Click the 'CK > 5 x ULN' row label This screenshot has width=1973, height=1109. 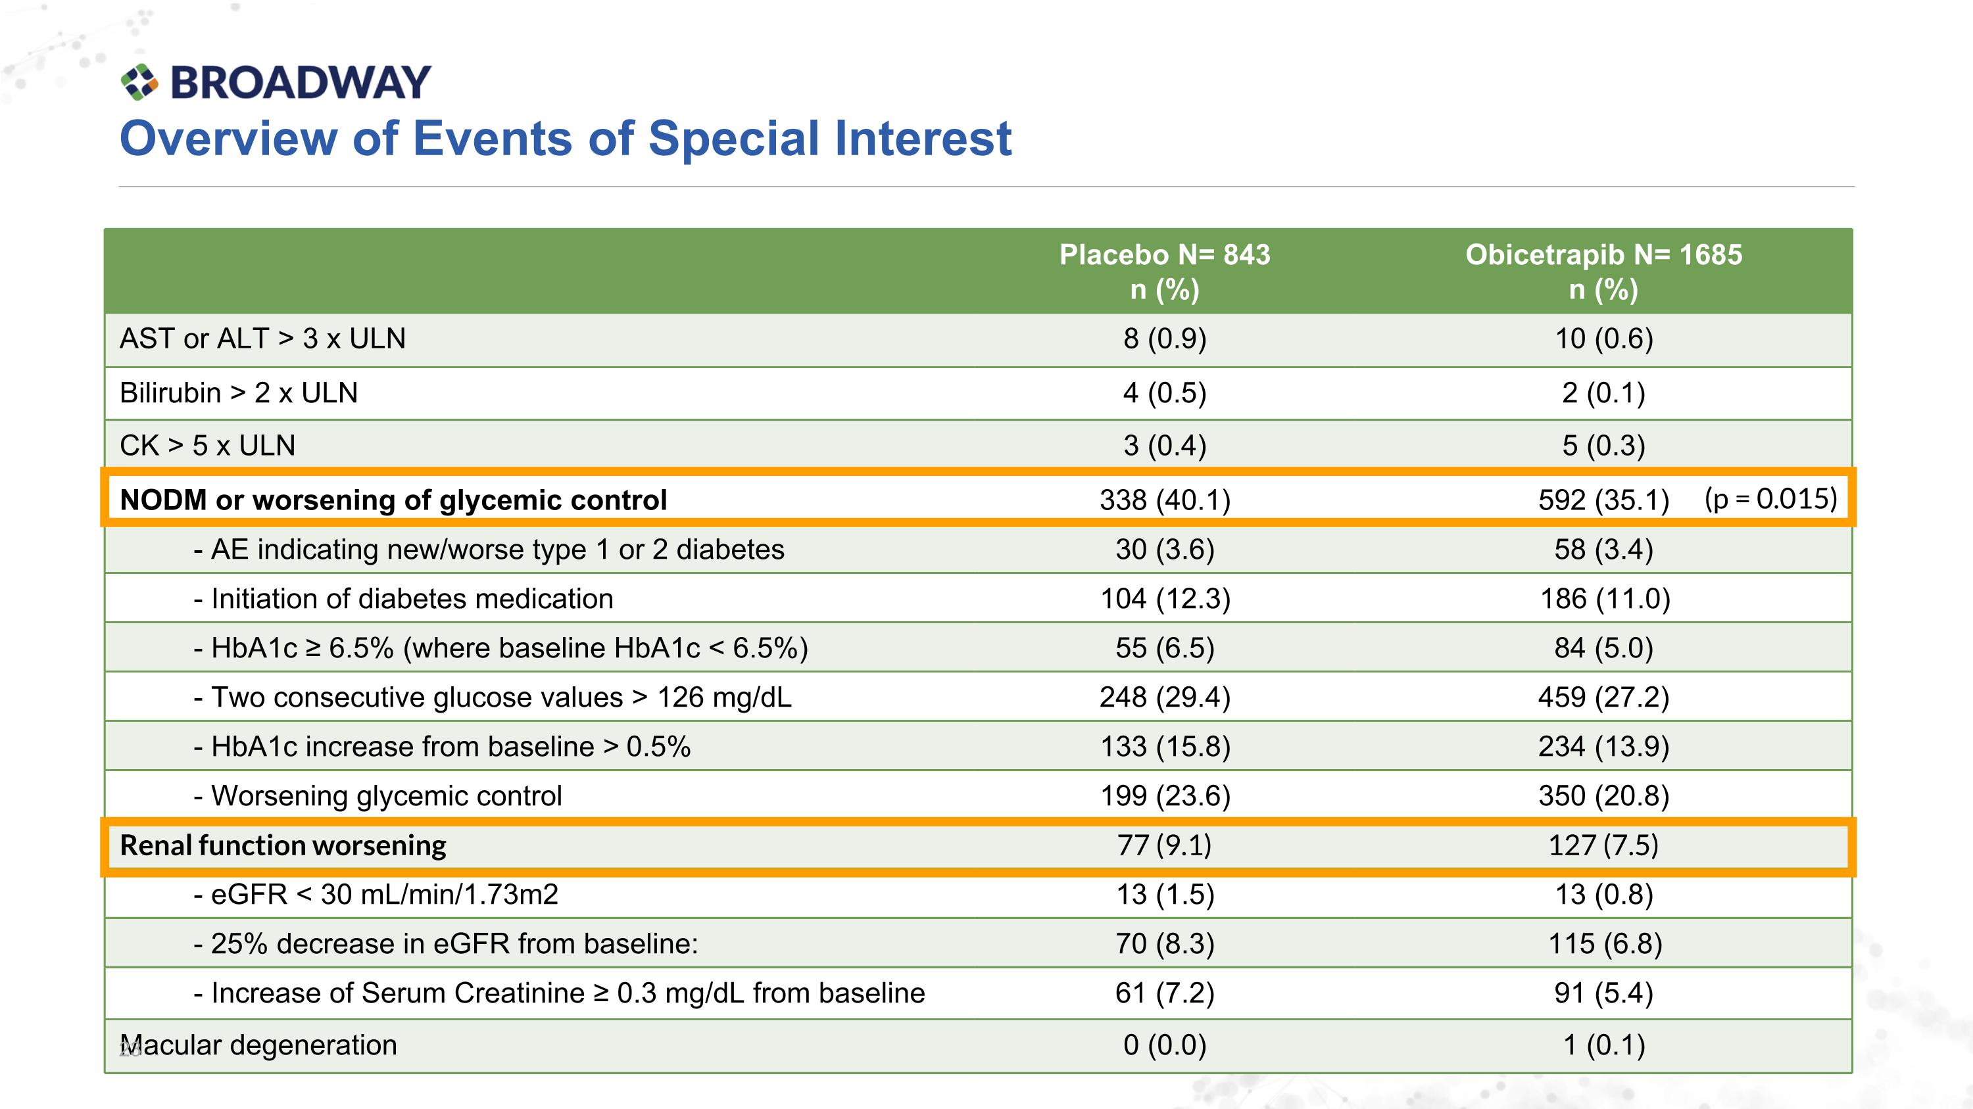[208, 446]
